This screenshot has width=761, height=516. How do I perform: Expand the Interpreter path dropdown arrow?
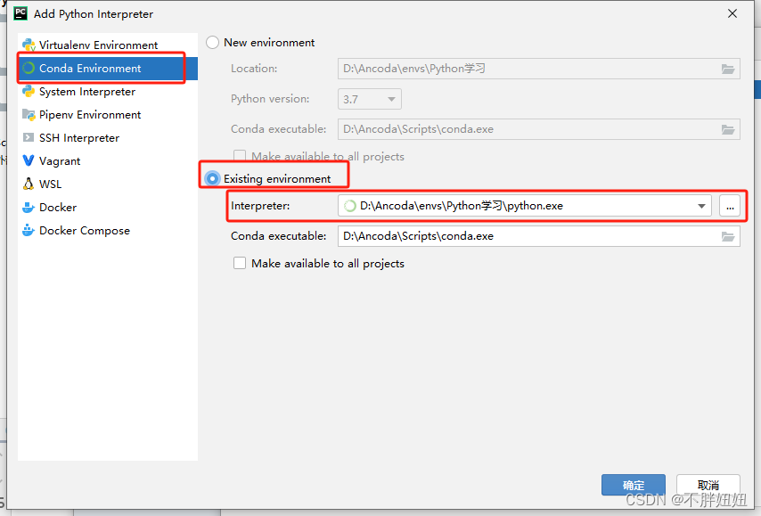[701, 206]
